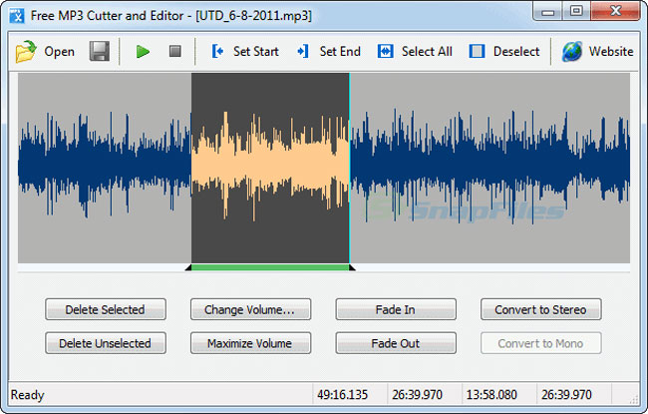Viewport: 648px width, 414px height.
Task: Apply Fade In to the selection
Action: [x=396, y=309]
